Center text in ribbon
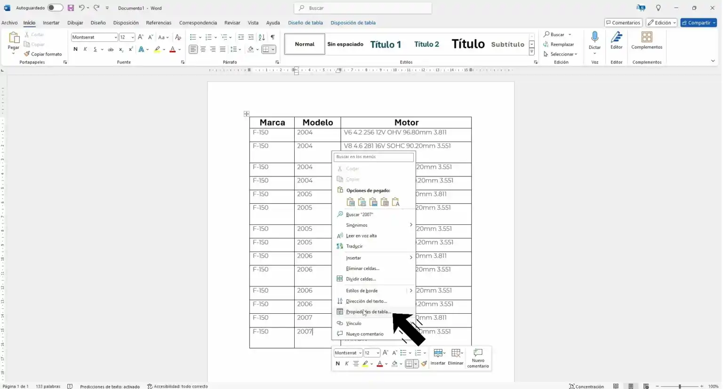 203,49
